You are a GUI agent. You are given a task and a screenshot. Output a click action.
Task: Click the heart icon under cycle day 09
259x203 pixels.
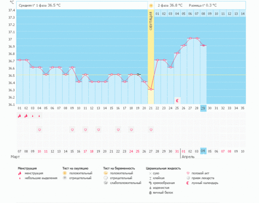tap(72, 130)
